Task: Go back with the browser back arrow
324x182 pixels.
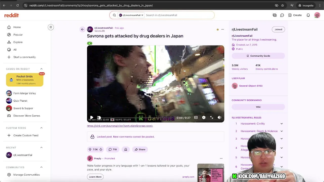Action: pyautogui.click(x=4, y=5)
